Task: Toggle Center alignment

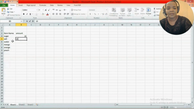Action: [57, 14]
